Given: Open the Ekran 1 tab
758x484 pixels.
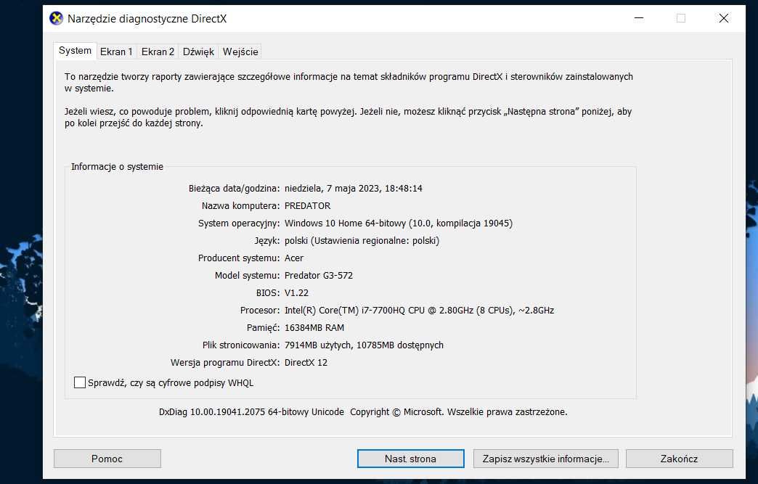Looking at the screenshot, I should coord(116,52).
